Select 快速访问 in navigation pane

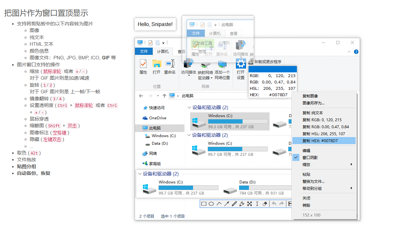[x=157, y=108]
